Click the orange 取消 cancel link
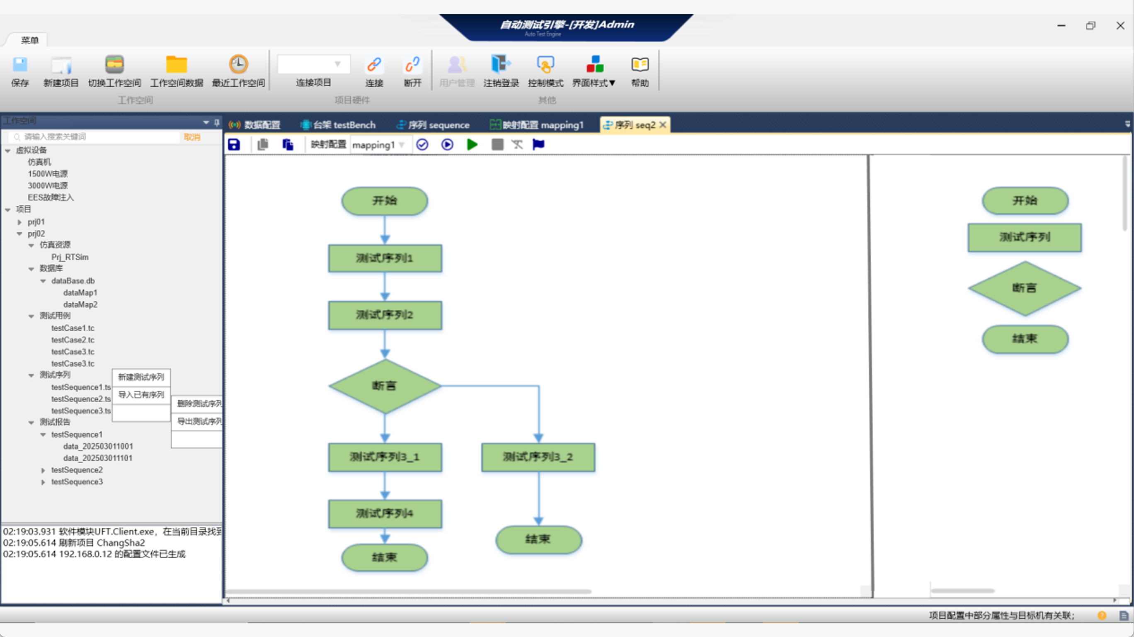This screenshot has width=1134, height=637. (x=192, y=137)
